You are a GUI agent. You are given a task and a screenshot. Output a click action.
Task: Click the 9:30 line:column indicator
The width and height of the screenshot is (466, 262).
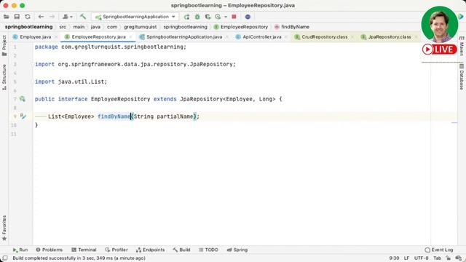(x=394, y=258)
